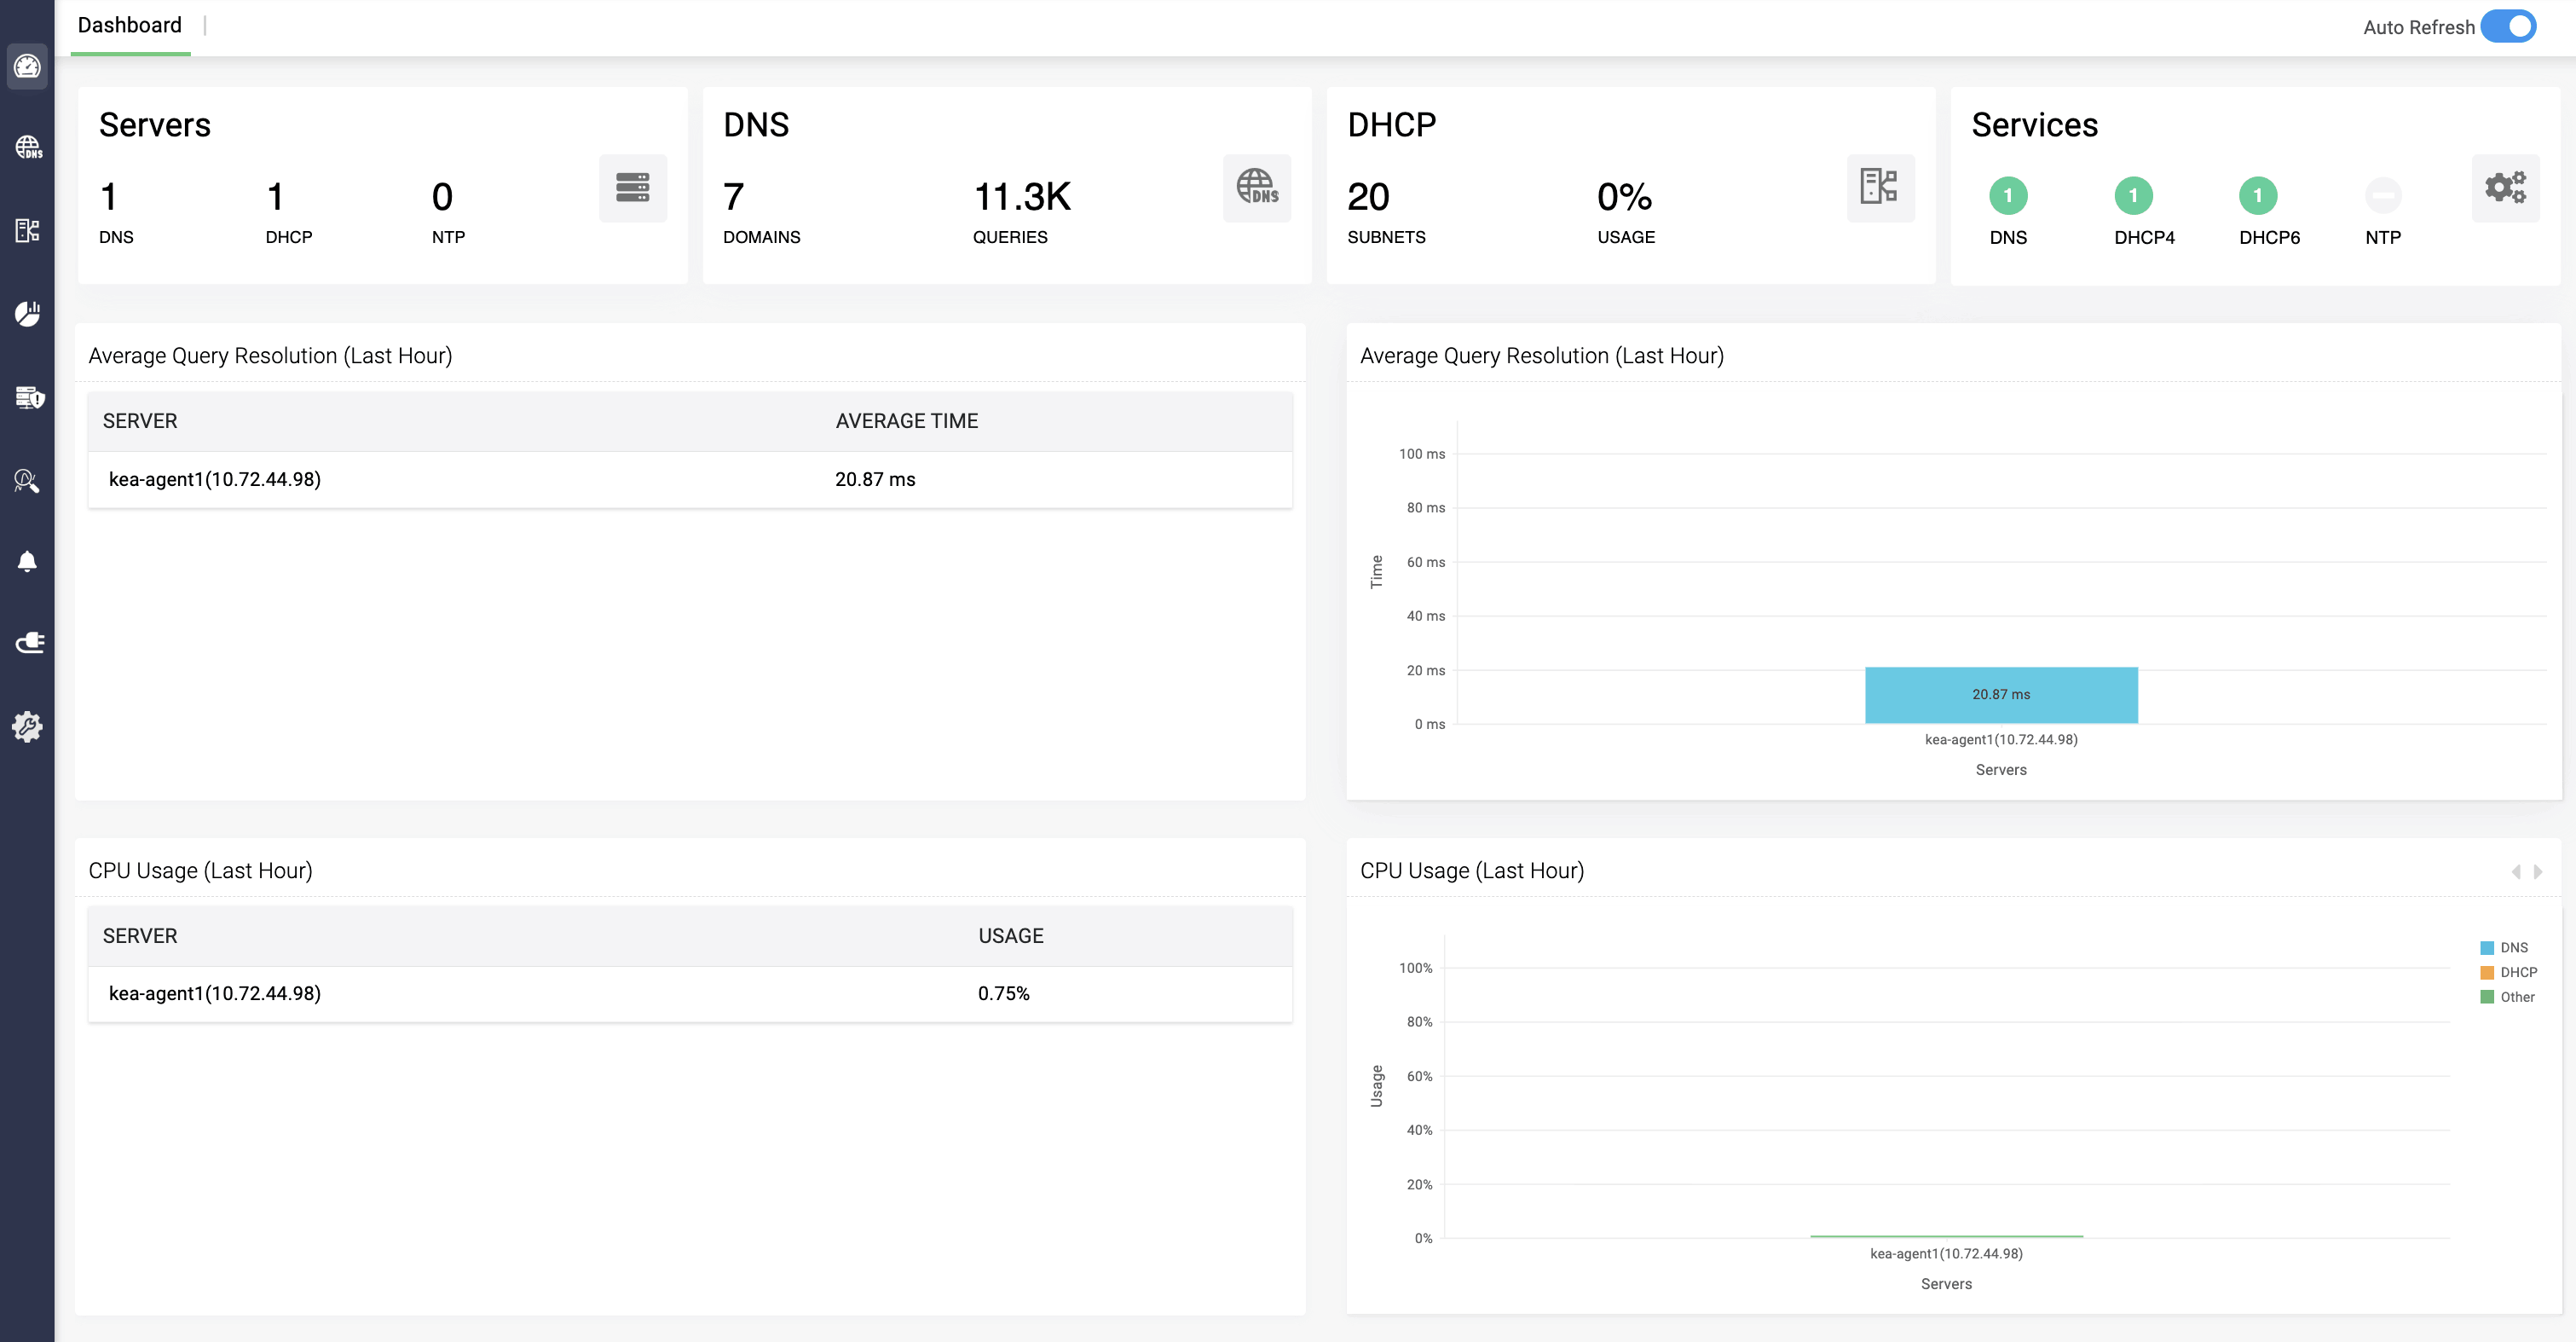
Task: Open the pie chart reports icon in sidebar
Action: [x=27, y=313]
